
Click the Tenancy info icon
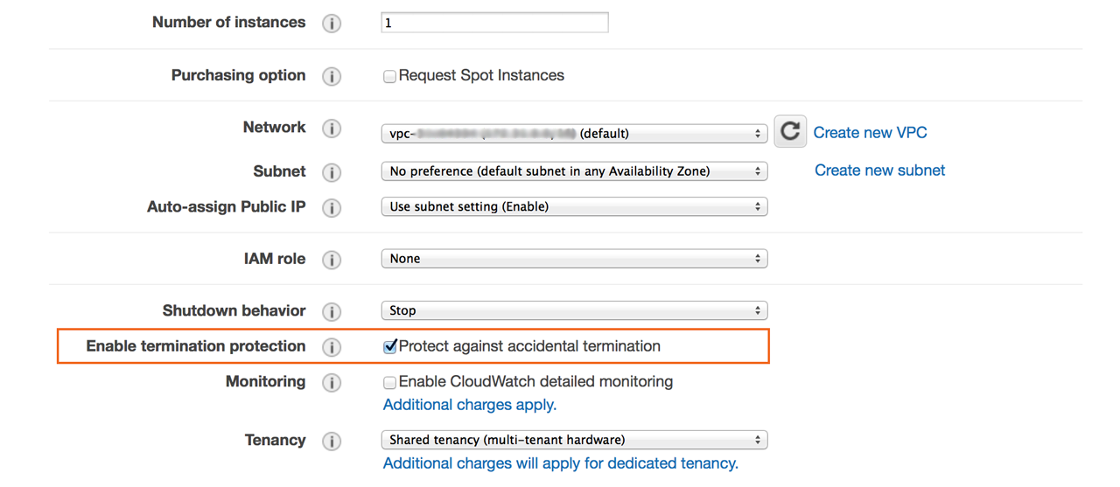tap(332, 442)
